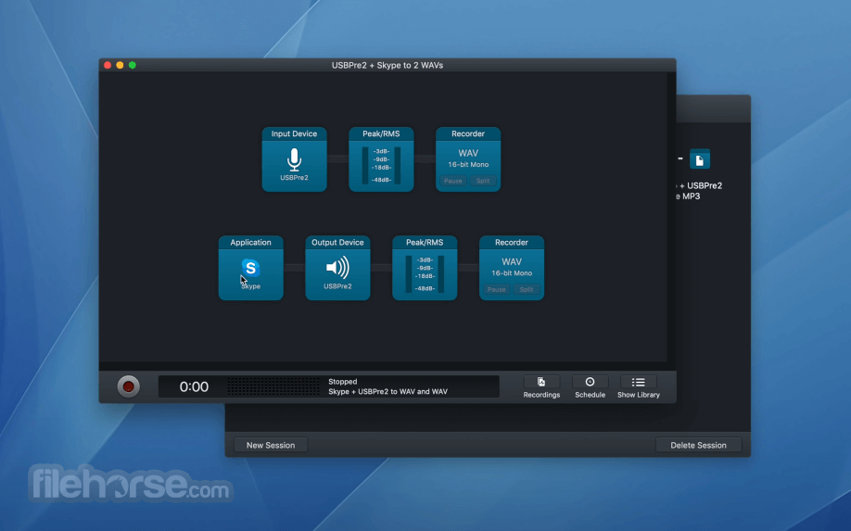The height and width of the screenshot is (531, 851).
Task: Minimize the window with yellow button
Action: [x=120, y=65]
